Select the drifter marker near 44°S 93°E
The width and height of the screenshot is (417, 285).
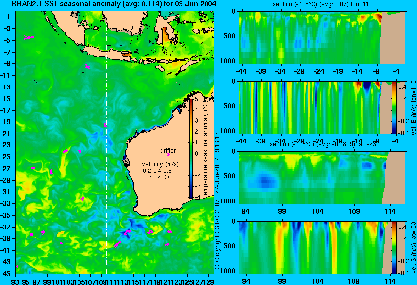17,267
